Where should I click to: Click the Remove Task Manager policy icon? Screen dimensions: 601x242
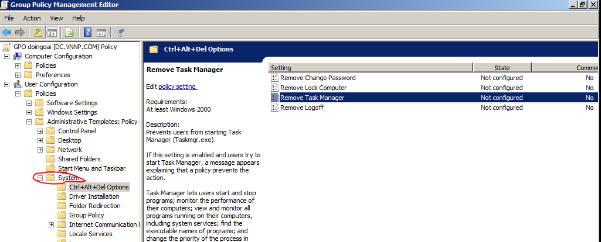[275, 98]
